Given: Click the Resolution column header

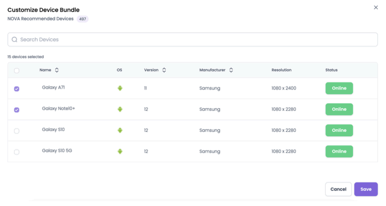Looking at the screenshot, I should coord(281,70).
